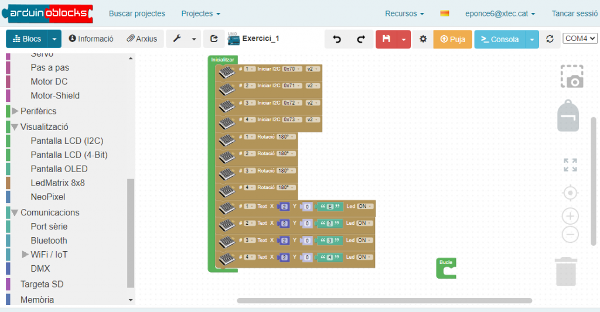This screenshot has width=600, height=312.
Task: Open the Recursos menu
Action: [404, 13]
